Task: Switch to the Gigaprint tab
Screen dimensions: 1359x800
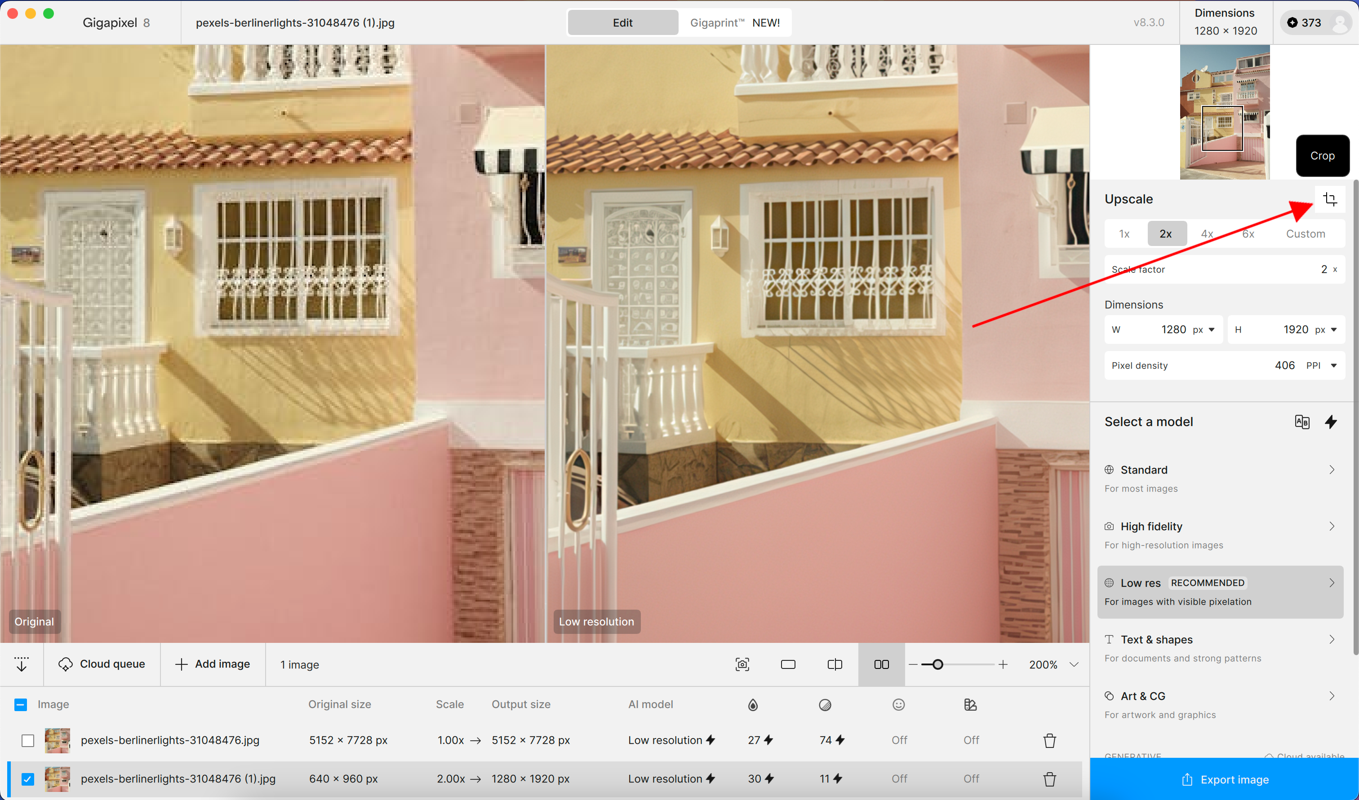Action: pyautogui.click(x=734, y=22)
